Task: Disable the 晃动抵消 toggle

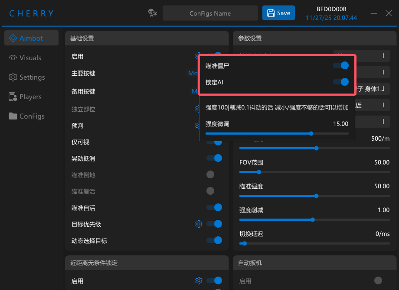Action: 214,158
